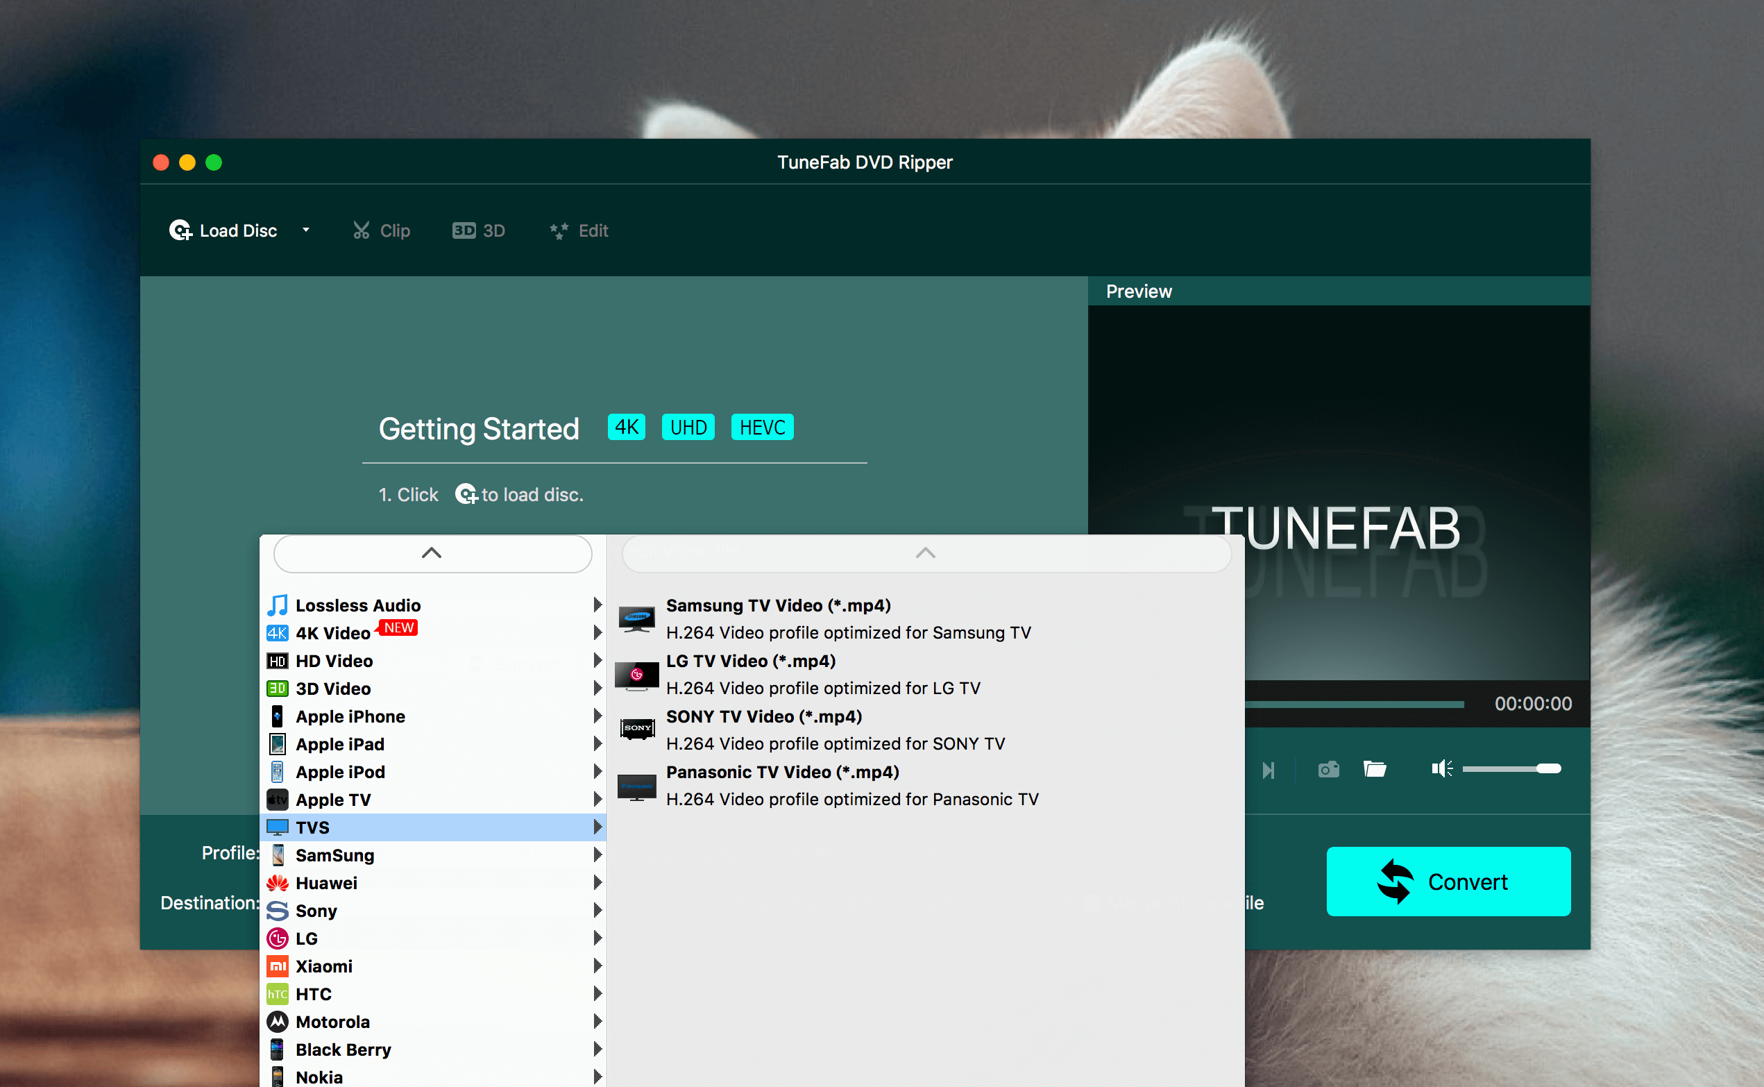The height and width of the screenshot is (1087, 1764).
Task: Click the Panasonic TV thumbnail icon
Action: [x=637, y=786]
